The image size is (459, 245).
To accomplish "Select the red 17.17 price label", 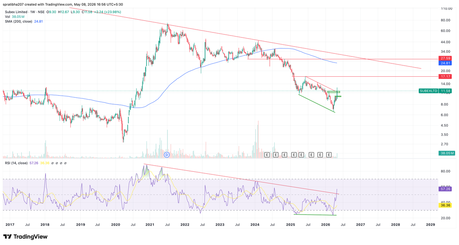I will click(446, 77).
